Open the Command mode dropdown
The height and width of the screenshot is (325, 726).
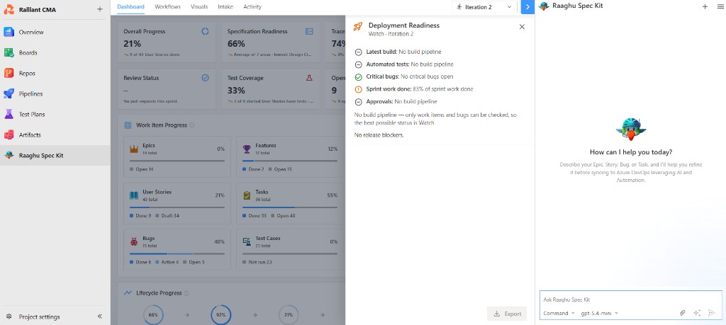click(x=559, y=313)
